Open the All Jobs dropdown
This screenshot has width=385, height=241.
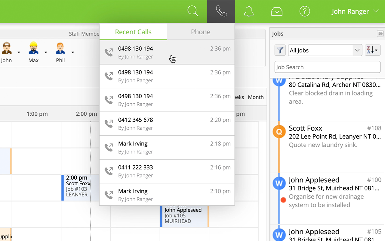tap(325, 50)
